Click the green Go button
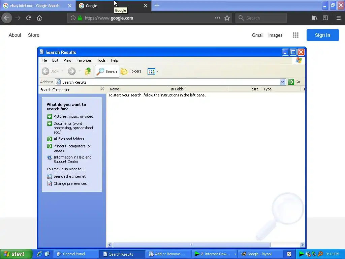345x259 pixels. (x=294, y=82)
